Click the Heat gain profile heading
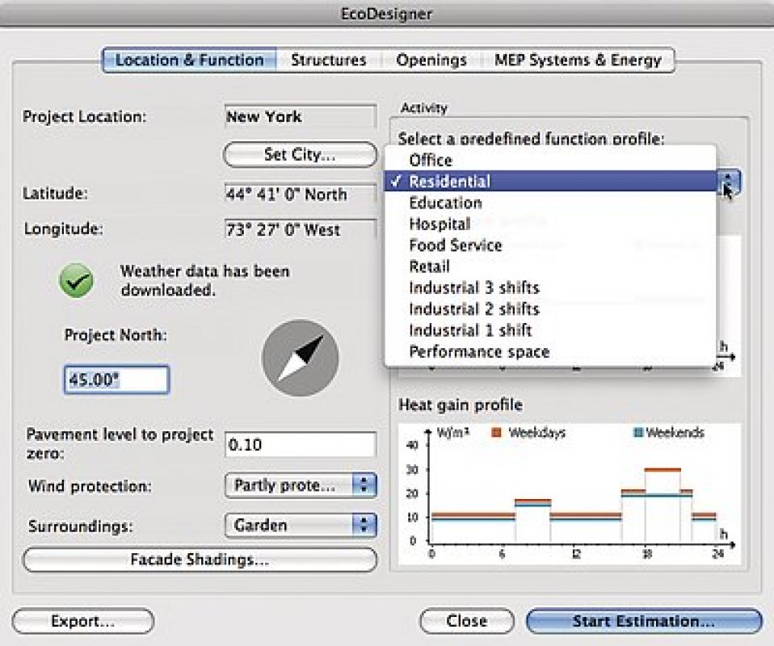 click(460, 405)
